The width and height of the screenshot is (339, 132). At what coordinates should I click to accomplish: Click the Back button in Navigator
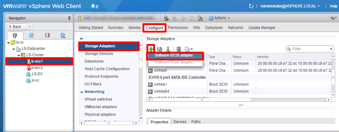click(x=17, y=26)
